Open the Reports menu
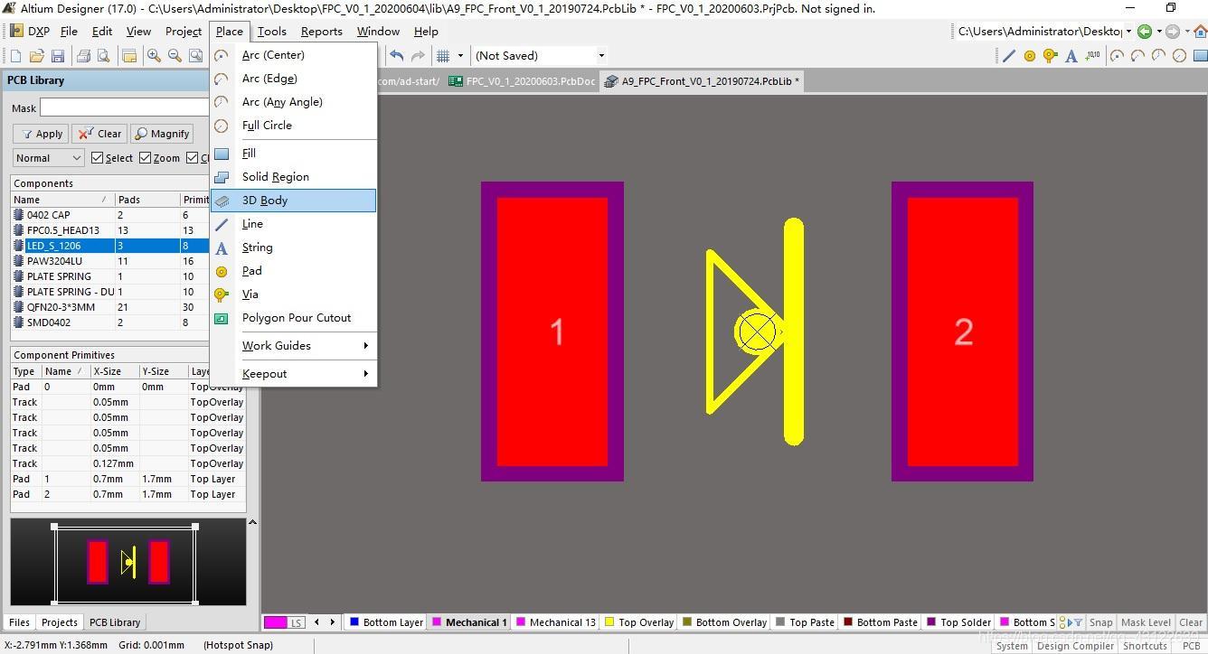 pos(321,31)
